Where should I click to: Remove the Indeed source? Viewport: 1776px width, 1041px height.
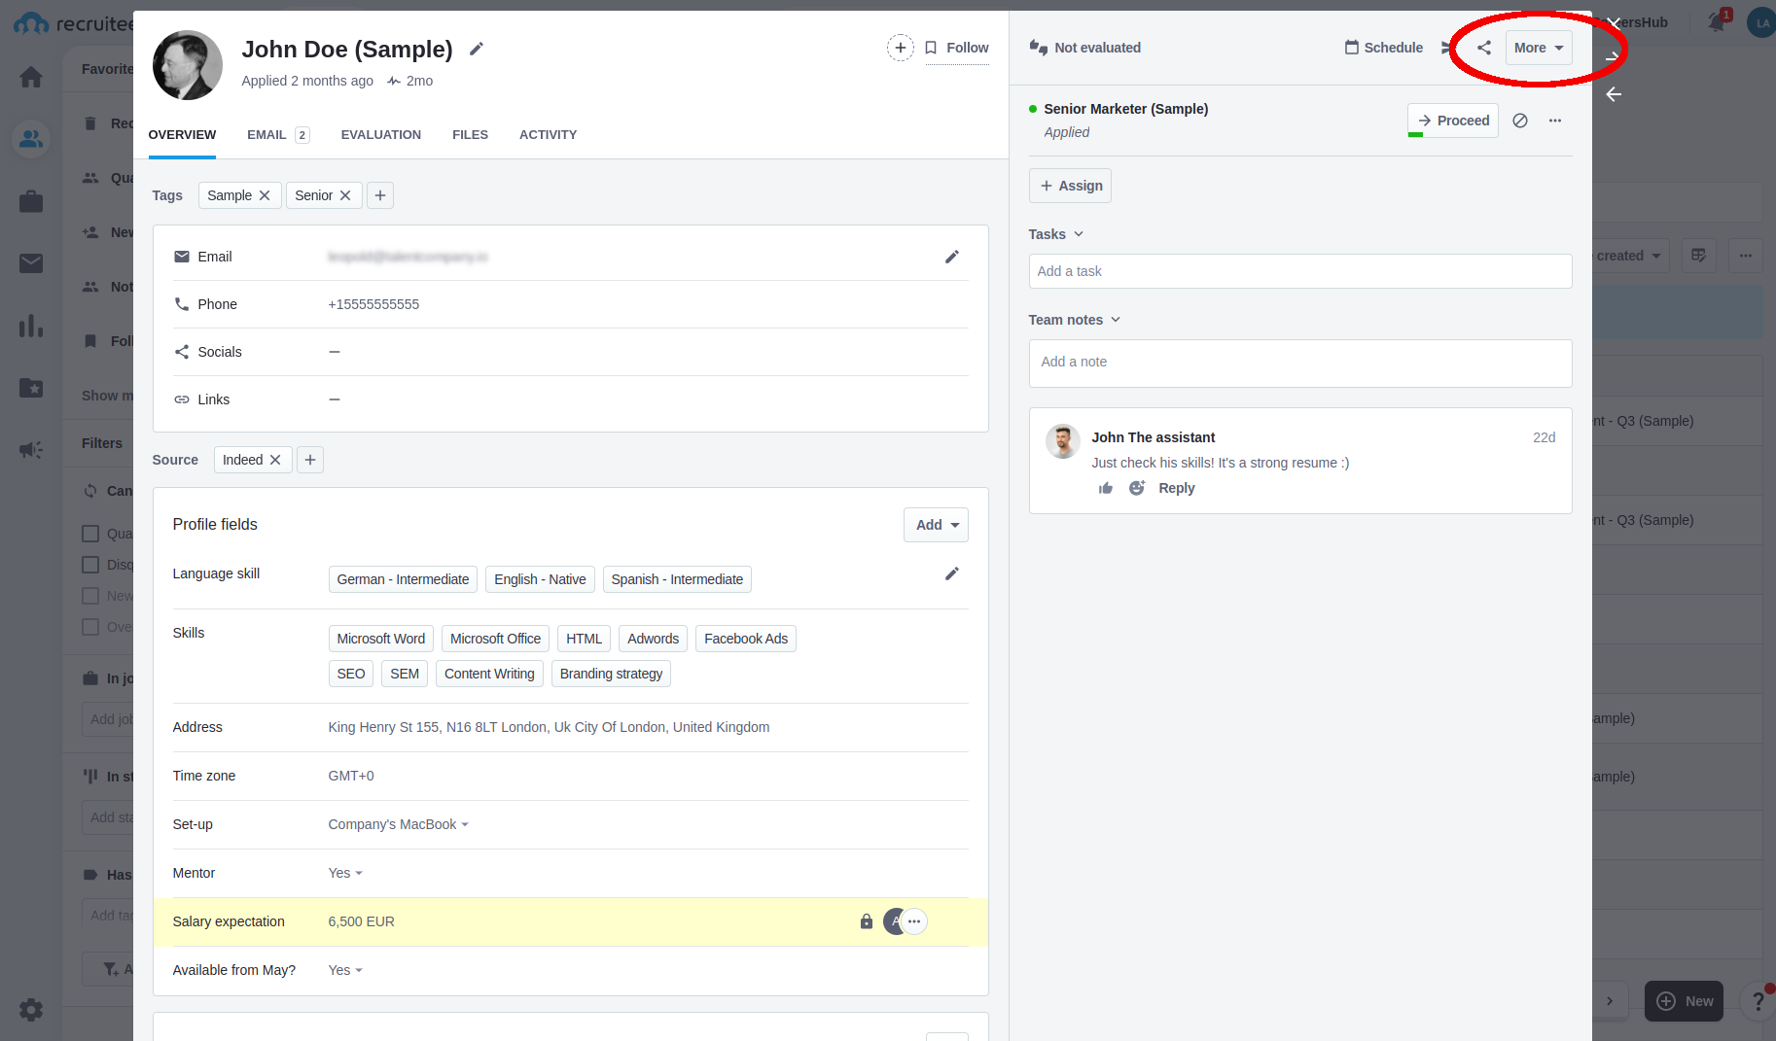275,460
